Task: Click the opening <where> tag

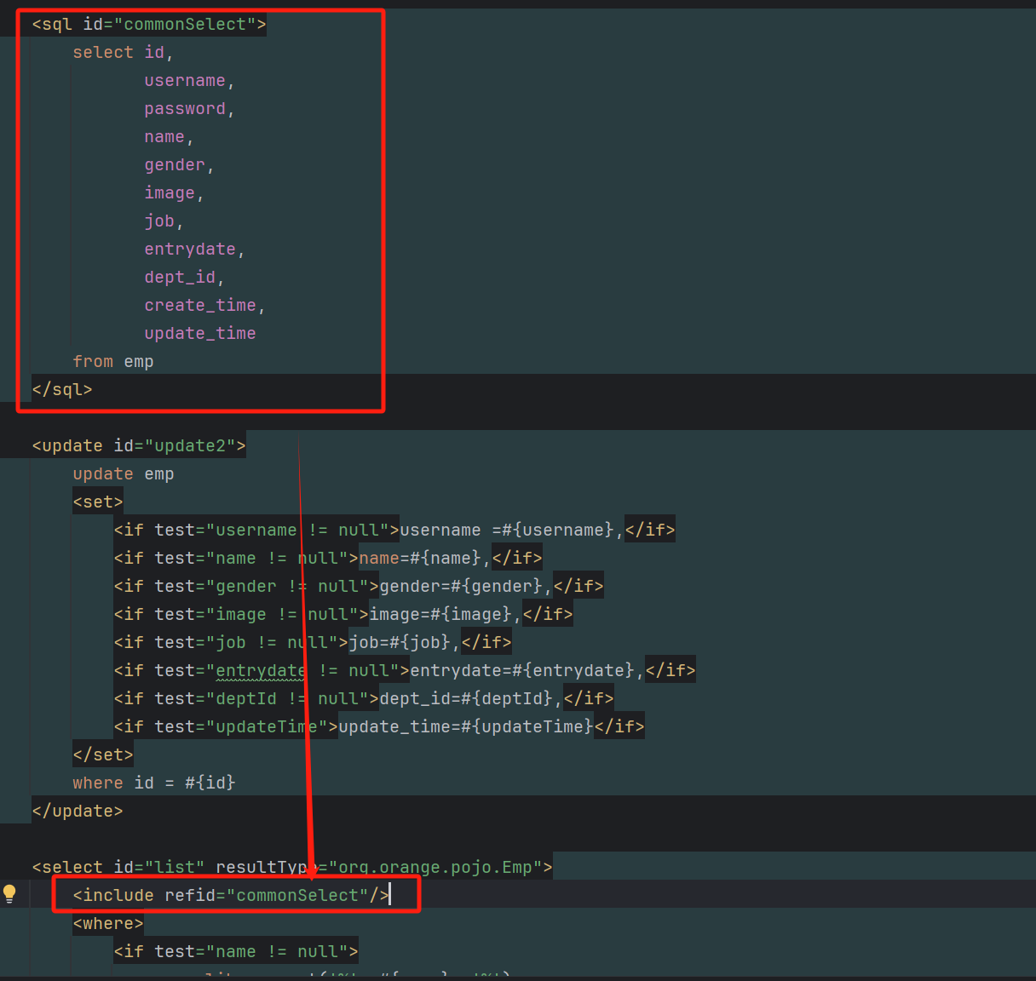Action: [108, 923]
